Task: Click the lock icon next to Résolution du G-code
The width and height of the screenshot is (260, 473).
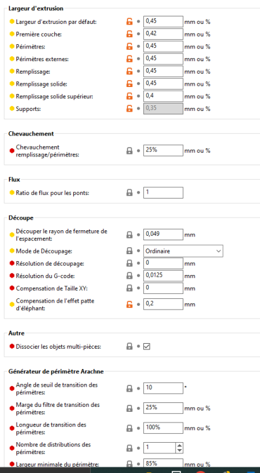Action: click(x=129, y=276)
